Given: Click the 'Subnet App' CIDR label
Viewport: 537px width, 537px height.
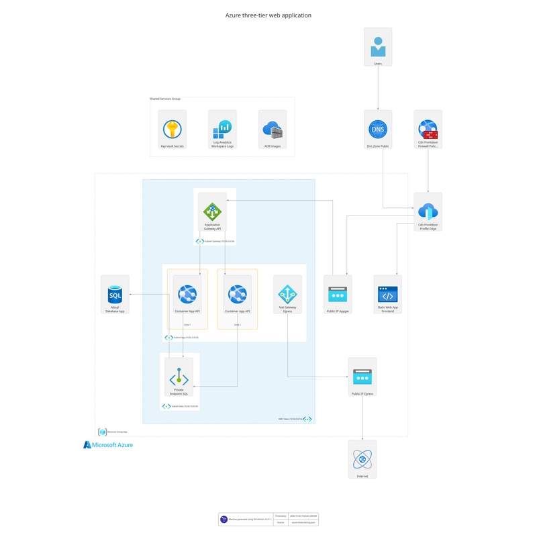Looking at the screenshot, I should tap(186, 338).
